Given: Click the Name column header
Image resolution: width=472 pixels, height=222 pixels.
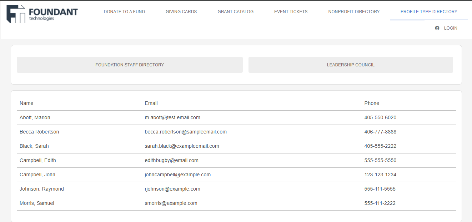Looking at the screenshot, I should click(x=26, y=103).
